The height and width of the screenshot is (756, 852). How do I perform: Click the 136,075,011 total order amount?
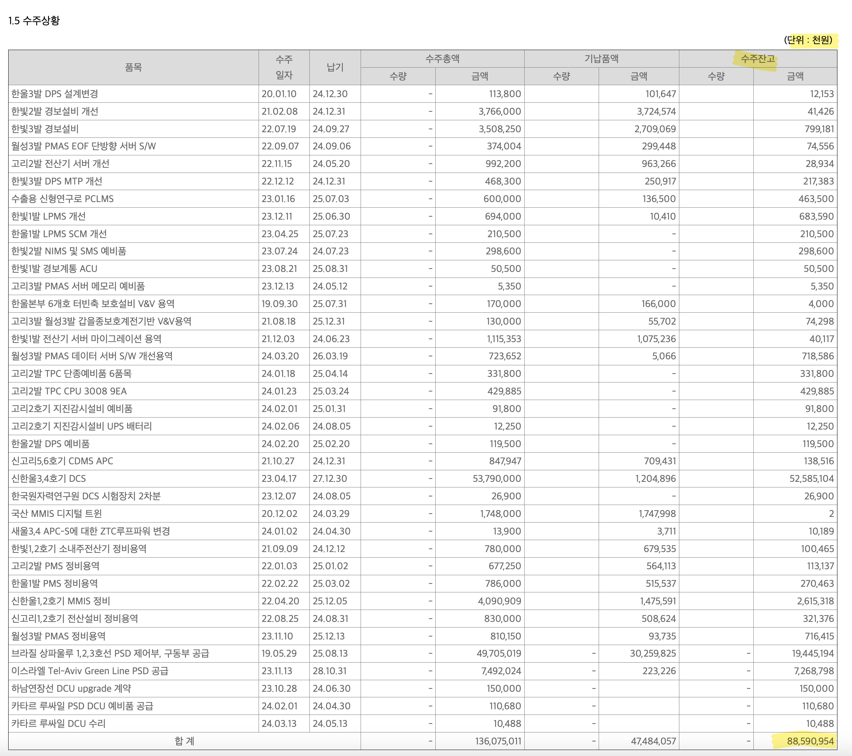[498, 741]
